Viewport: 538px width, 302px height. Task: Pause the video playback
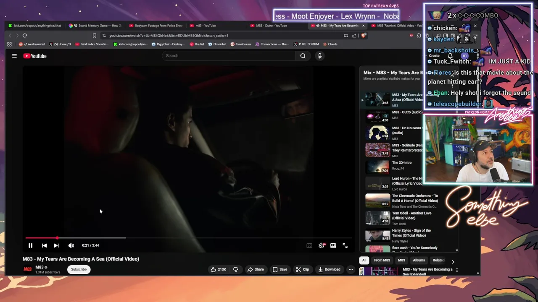[30, 245]
